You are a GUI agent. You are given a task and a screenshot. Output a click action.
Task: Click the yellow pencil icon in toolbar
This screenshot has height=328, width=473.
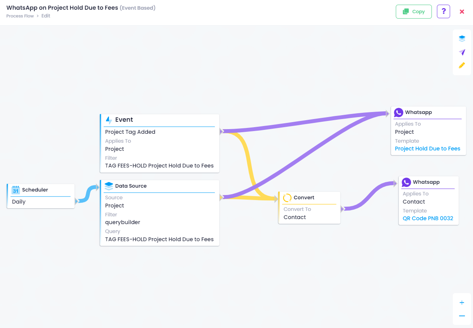point(462,66)
